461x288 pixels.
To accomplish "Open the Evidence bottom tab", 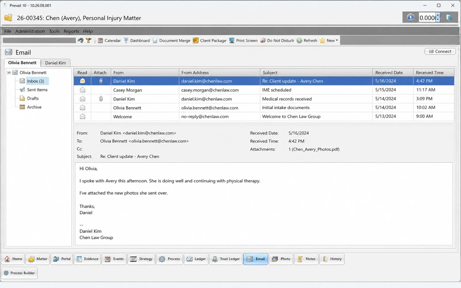I will tap(87, 259).
